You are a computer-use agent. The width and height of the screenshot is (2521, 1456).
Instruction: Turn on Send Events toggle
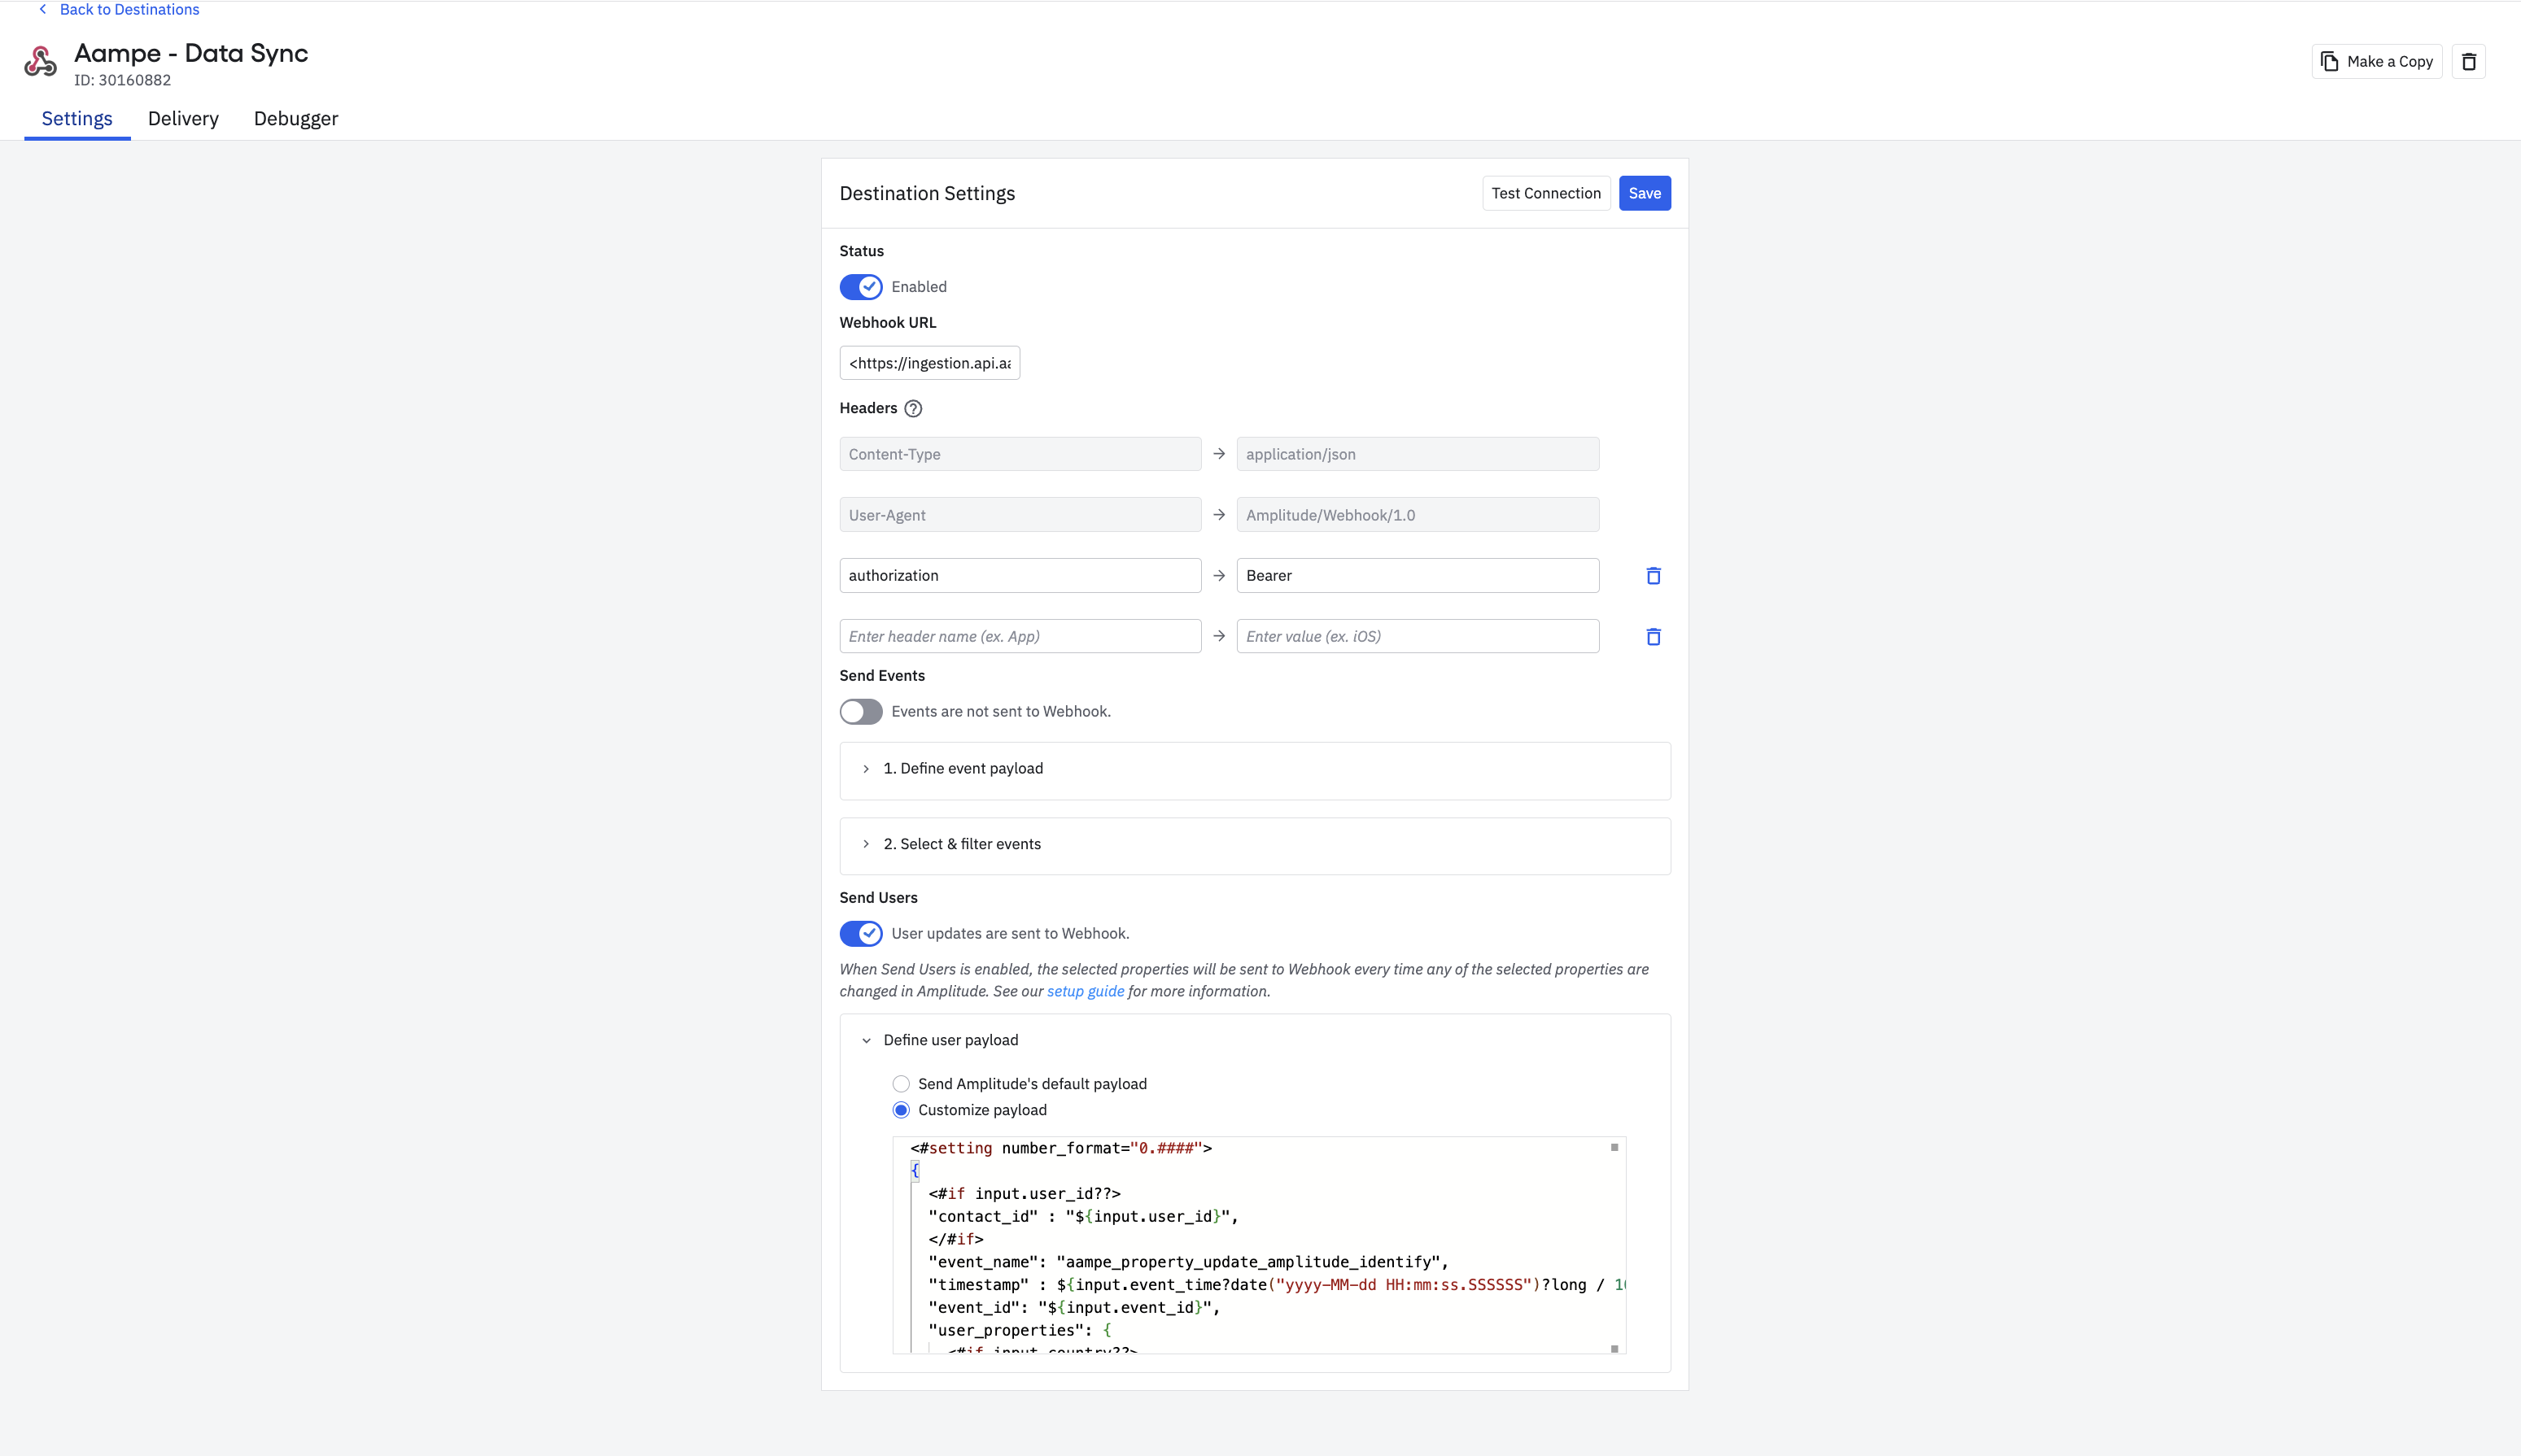point(860,712)
